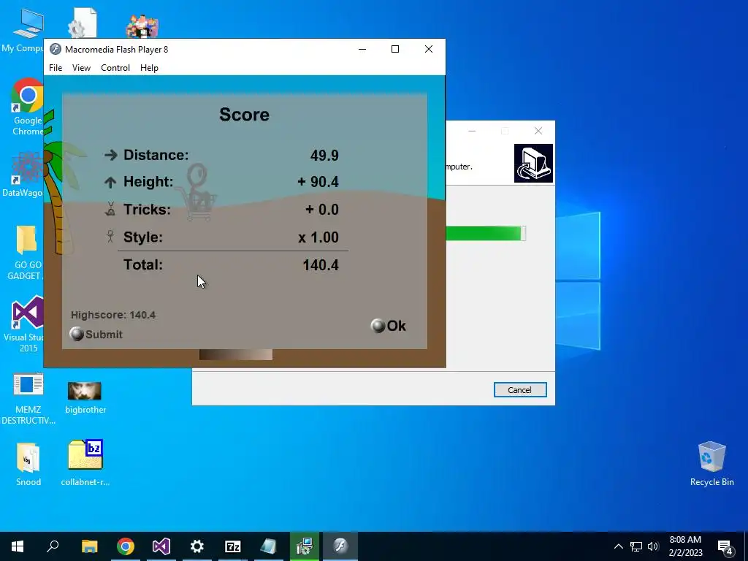
Task: Switch to the installer taskbar item
Action: (x=305, y=546)
